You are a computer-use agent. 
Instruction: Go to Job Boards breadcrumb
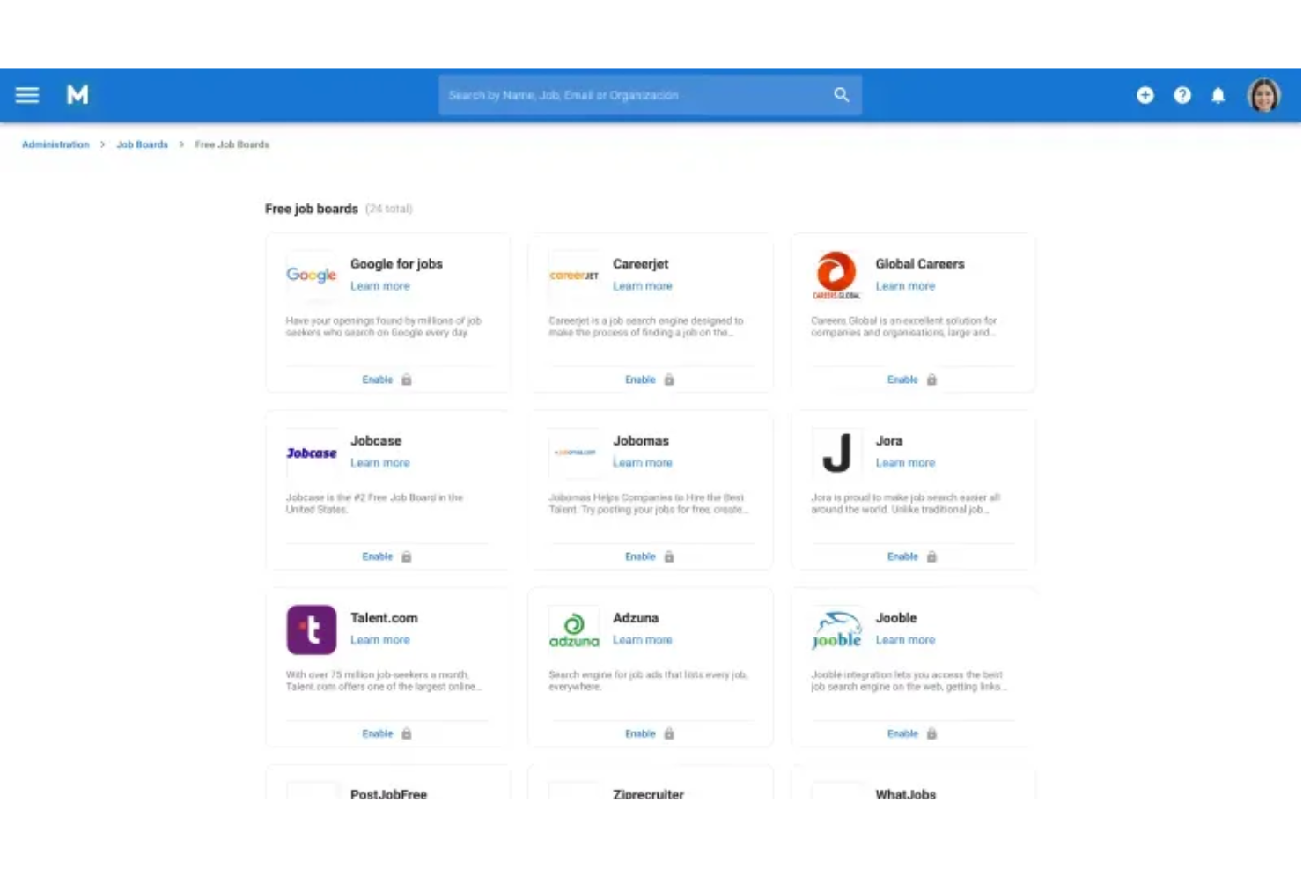click(x=142, y=144)
